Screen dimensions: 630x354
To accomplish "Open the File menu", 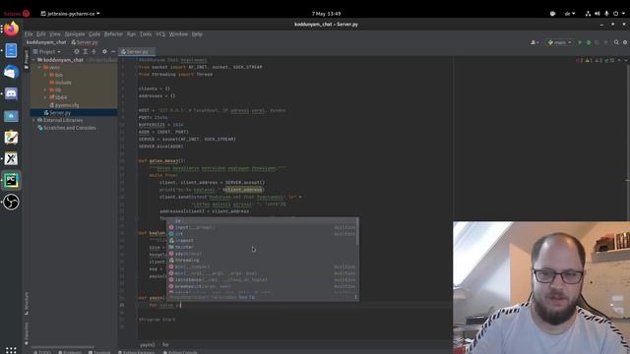I will pos(29,34).
